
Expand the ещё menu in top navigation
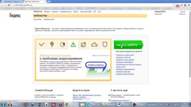click(x=99, y=12)
